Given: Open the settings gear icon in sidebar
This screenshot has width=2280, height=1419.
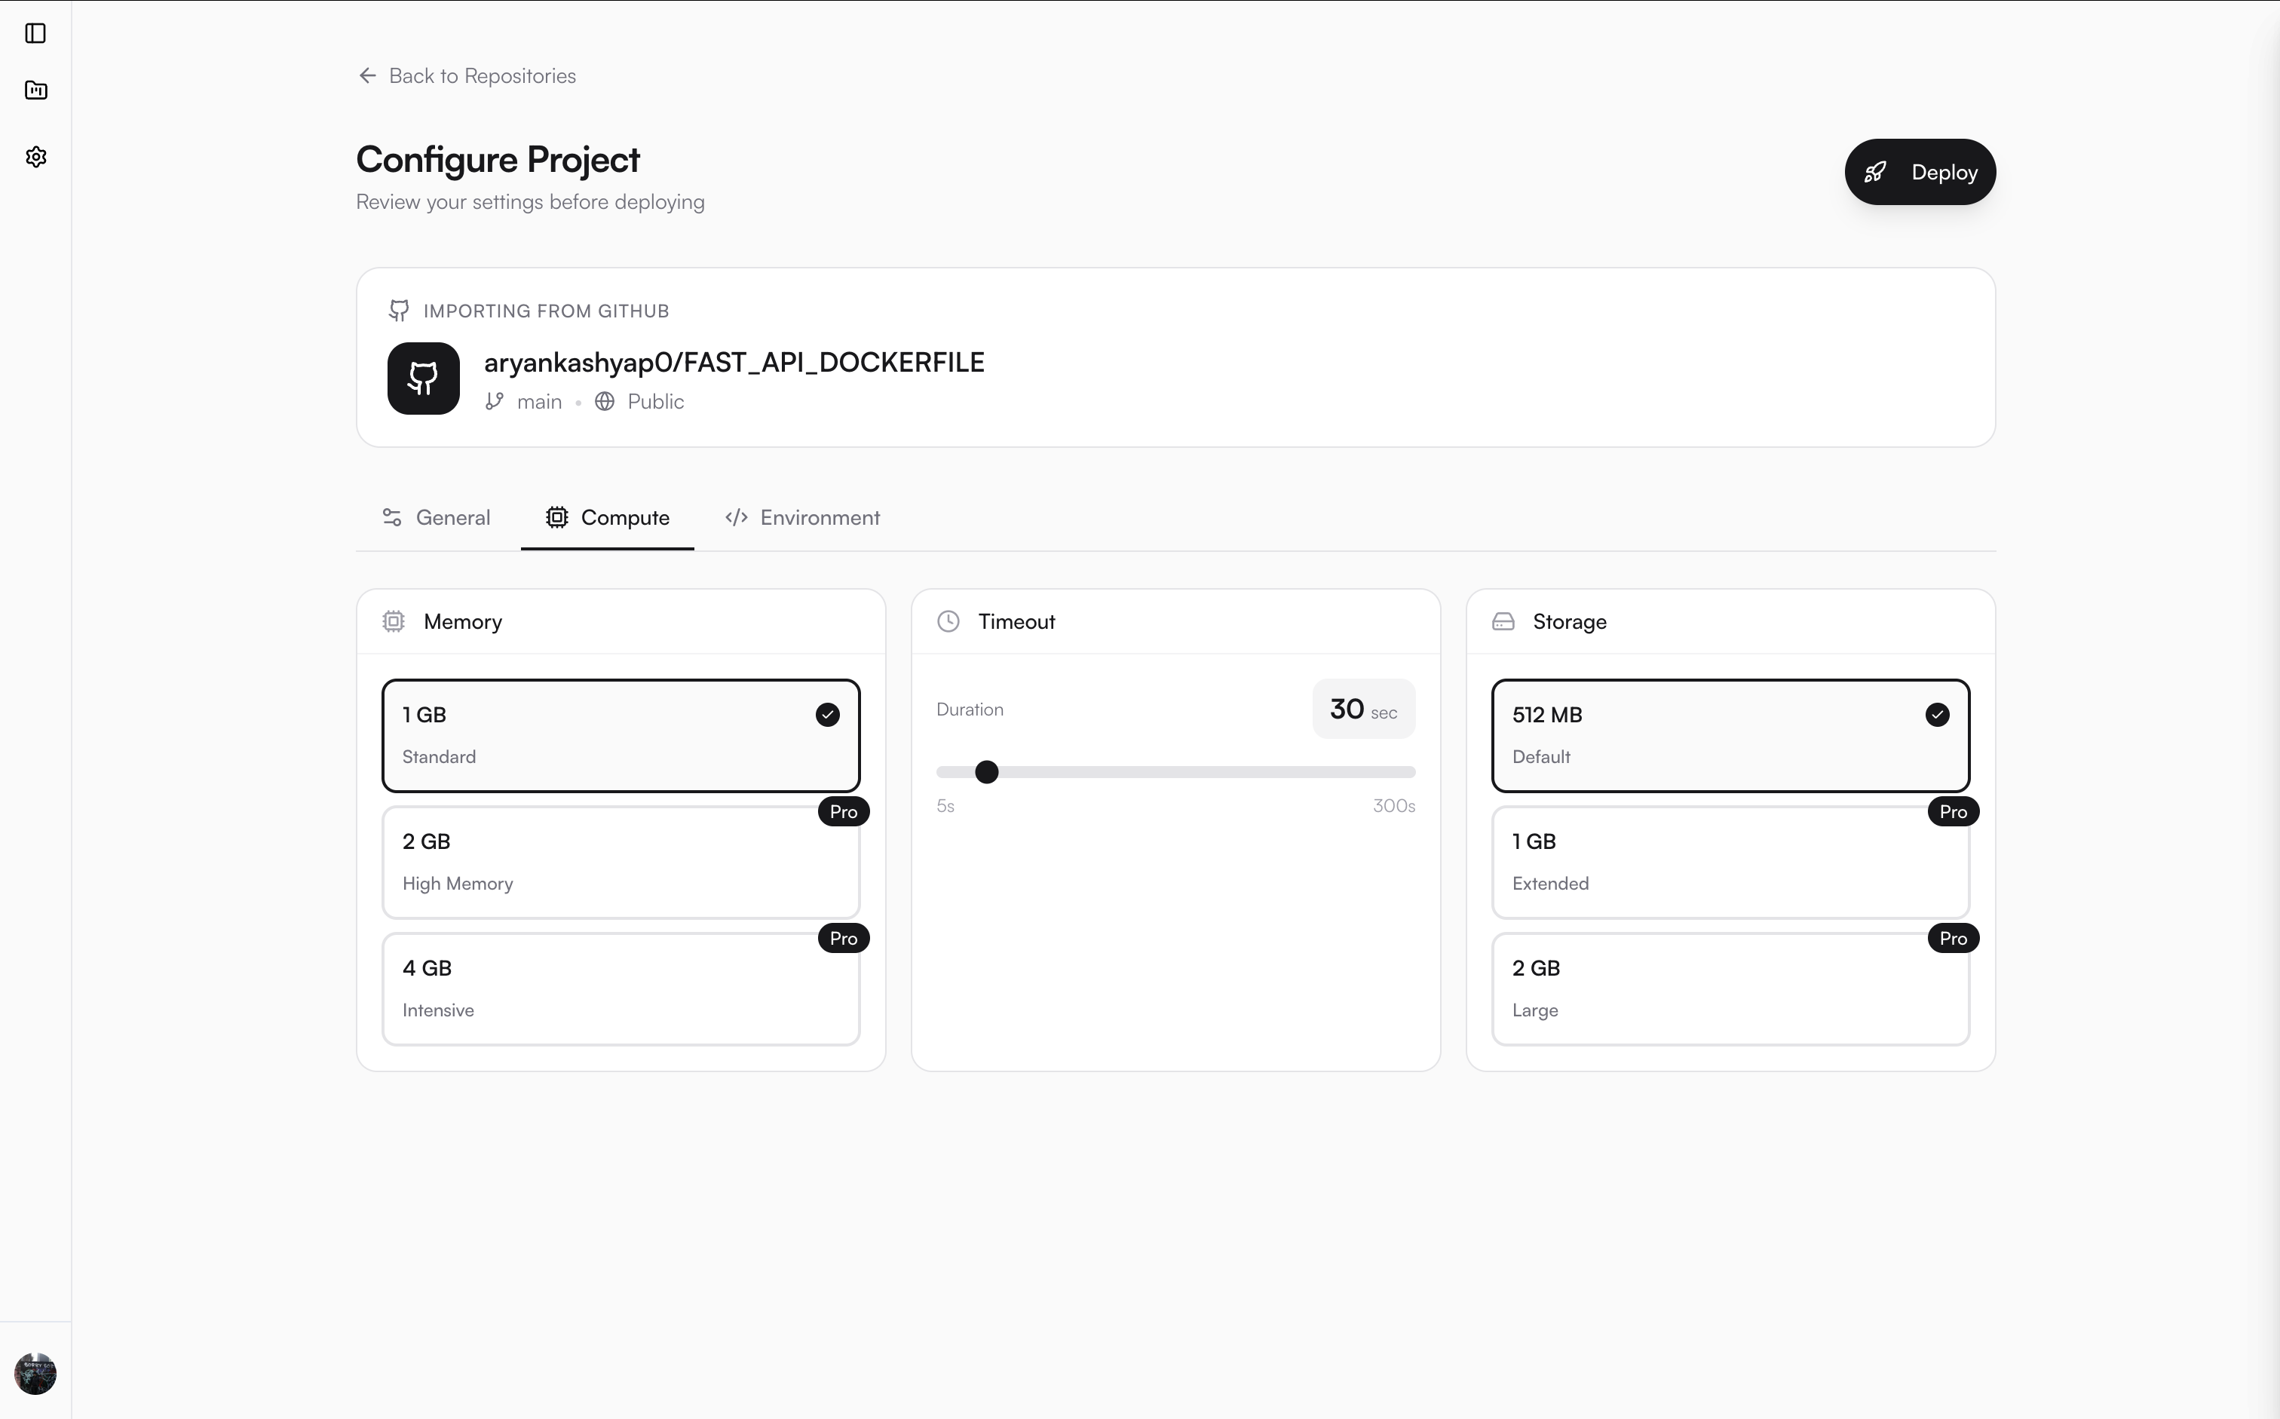Looking at the screenshot, I should click(35, 157).
